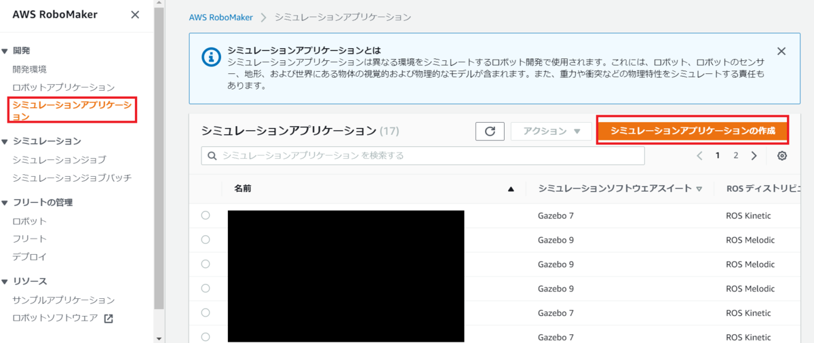
Task: Go to previous page of results
Action: coord(699,156)
